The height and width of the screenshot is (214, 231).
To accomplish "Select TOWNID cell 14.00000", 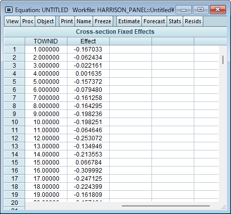I will (46, 154).
